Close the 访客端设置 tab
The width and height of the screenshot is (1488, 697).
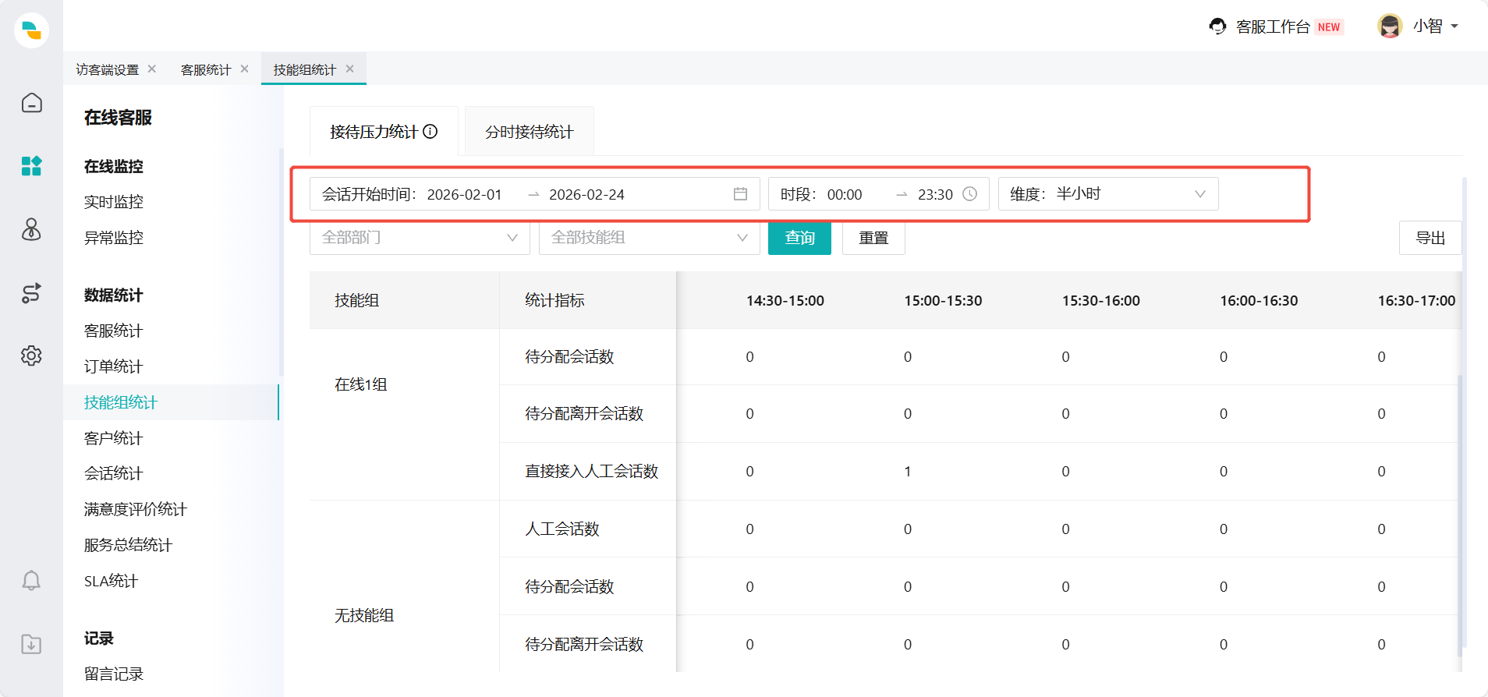click(x=152, y=69)
